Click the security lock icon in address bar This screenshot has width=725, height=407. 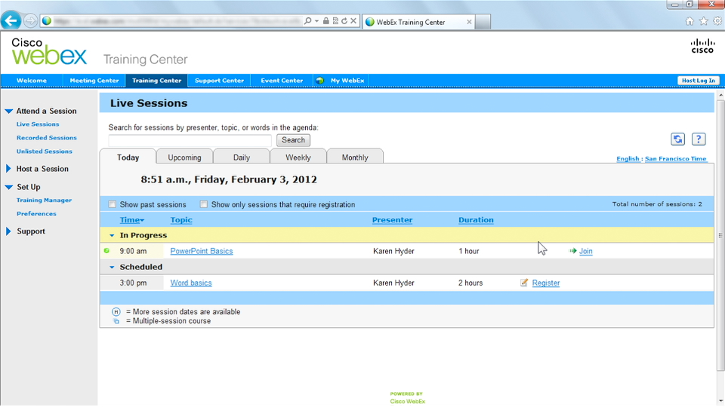click(326, 21)
